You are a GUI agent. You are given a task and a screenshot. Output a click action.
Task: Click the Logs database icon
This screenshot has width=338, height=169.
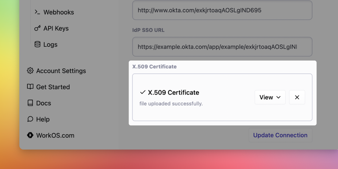click(x=37, y=44)
